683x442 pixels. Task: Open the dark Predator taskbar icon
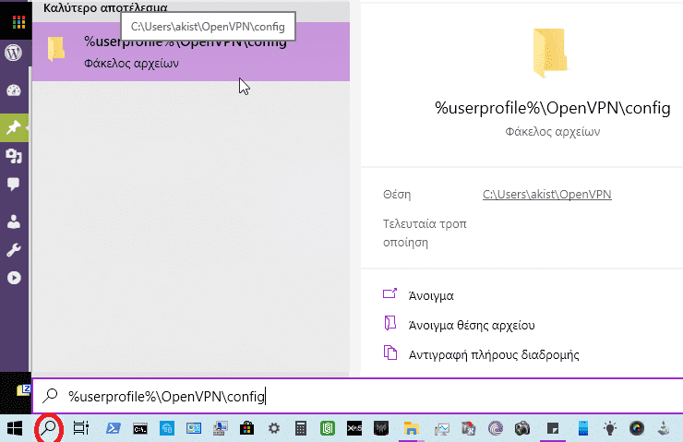tap(381, 428)
